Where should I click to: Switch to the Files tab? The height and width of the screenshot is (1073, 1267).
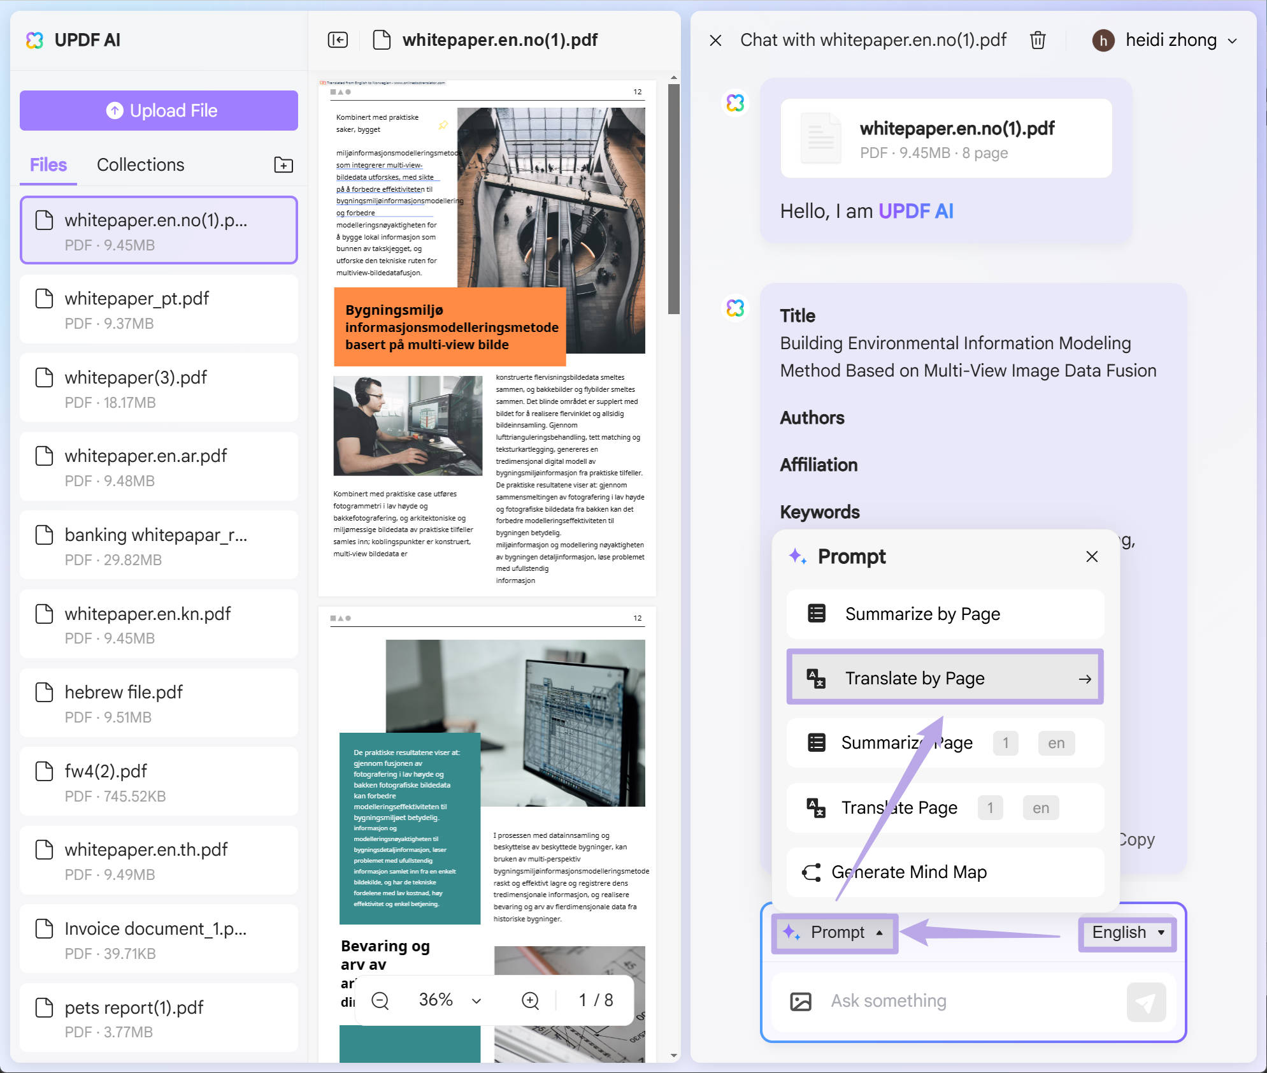coord(47,164)
